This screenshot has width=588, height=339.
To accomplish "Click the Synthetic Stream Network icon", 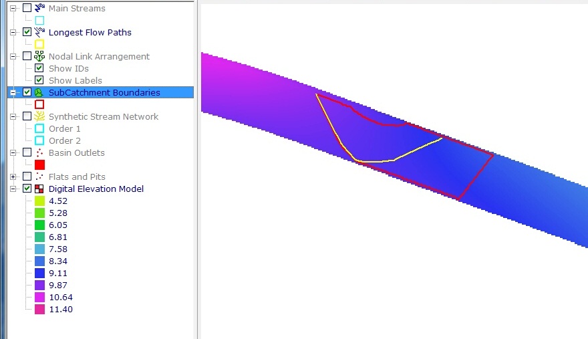I will pos(39,116).
